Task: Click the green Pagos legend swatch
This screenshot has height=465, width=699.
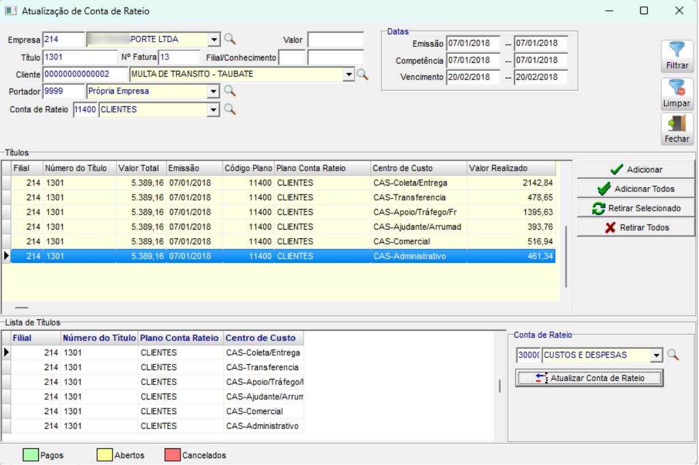Action: (30, 455)
